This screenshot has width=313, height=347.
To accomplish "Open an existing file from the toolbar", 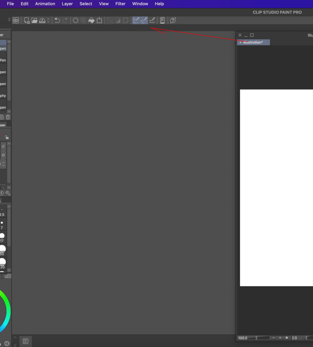I will (35, 20).
